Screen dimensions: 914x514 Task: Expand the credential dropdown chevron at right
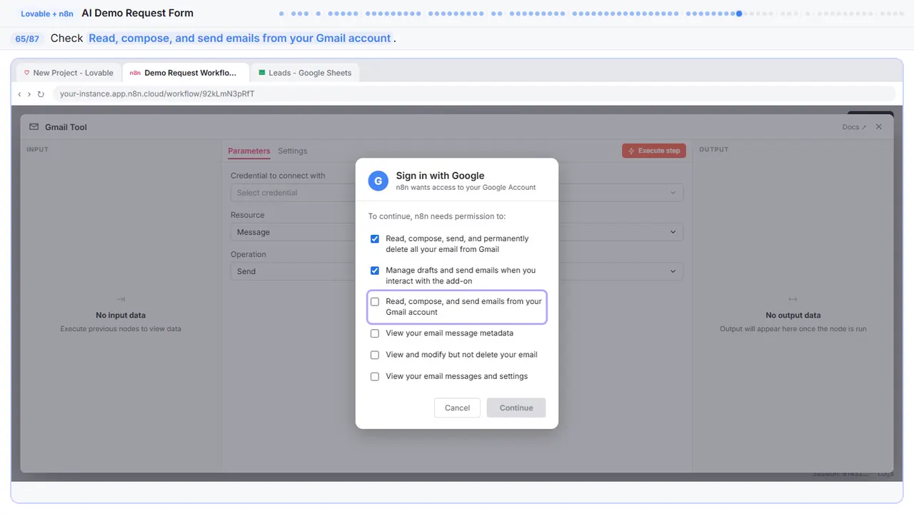(673, 193)
